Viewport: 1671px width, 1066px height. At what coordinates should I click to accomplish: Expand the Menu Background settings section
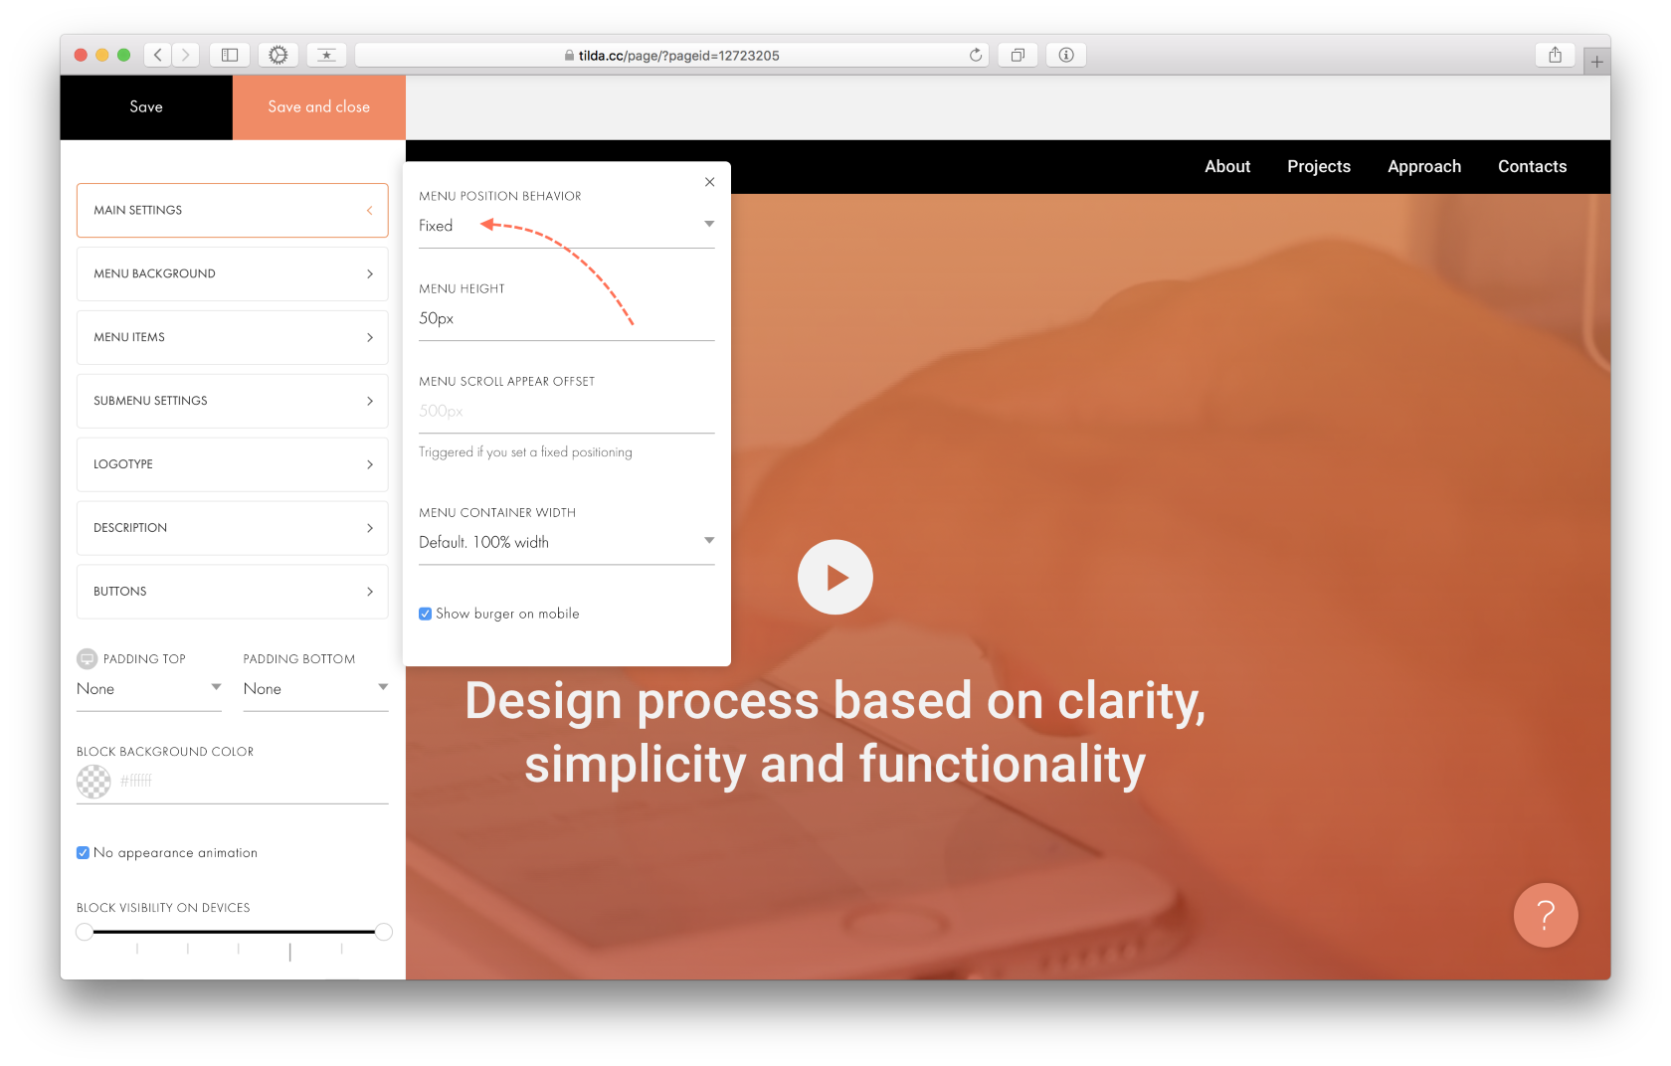pos(232,273)
